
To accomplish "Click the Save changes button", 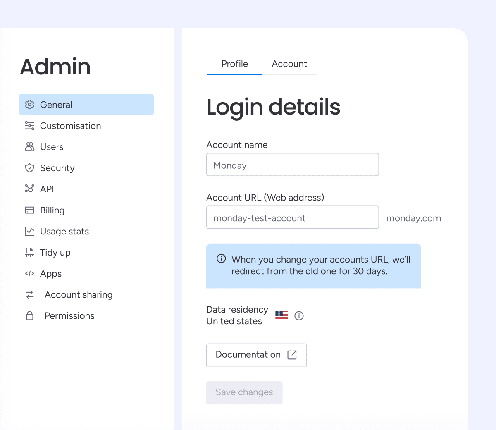I will (244, 392).
